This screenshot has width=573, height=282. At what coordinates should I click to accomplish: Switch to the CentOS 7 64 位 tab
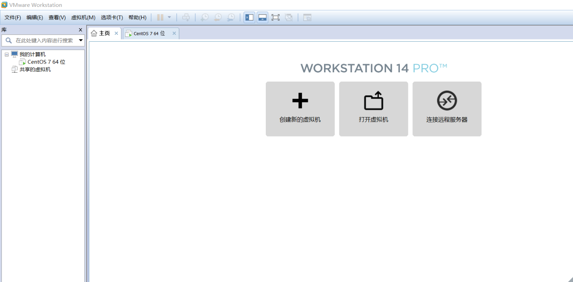(x=151, y=33)
